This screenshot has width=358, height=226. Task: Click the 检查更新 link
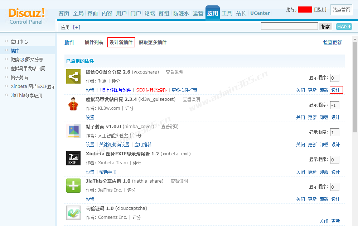(x=333, y=42)
